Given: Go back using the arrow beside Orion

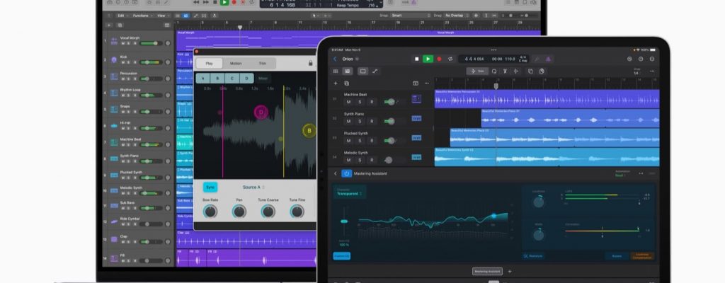Looking at the screenshot, I should coord(336,59).
